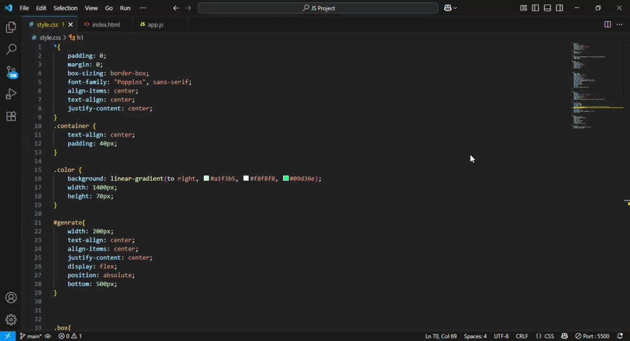Click the VS Code logo icon
Screen dimensions: 630x341
click(8, 8)
